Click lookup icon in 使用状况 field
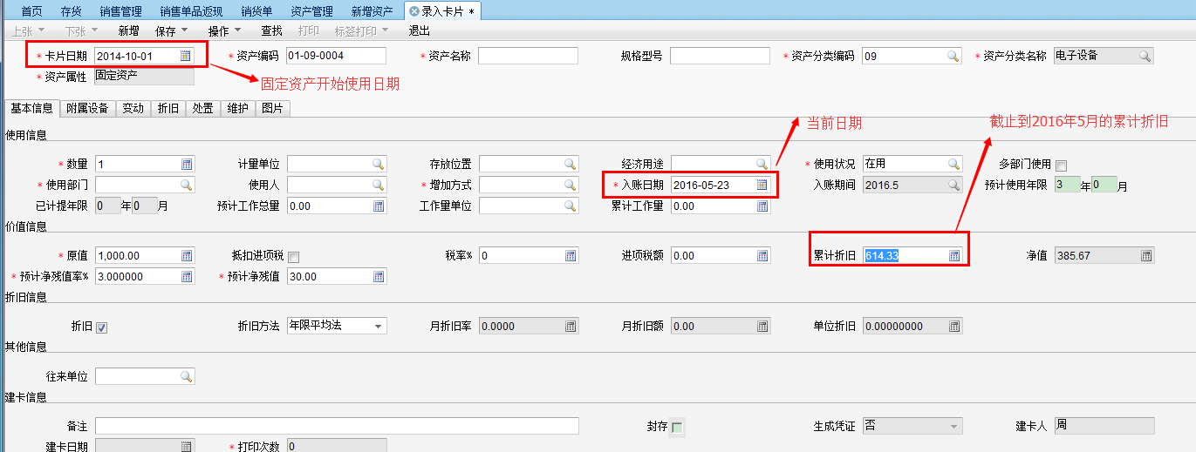Viewport: 1196px width, 452px height. point(953,164)
